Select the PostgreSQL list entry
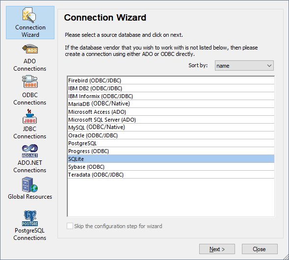Screen dimensions: 289x260 [171, 143]
